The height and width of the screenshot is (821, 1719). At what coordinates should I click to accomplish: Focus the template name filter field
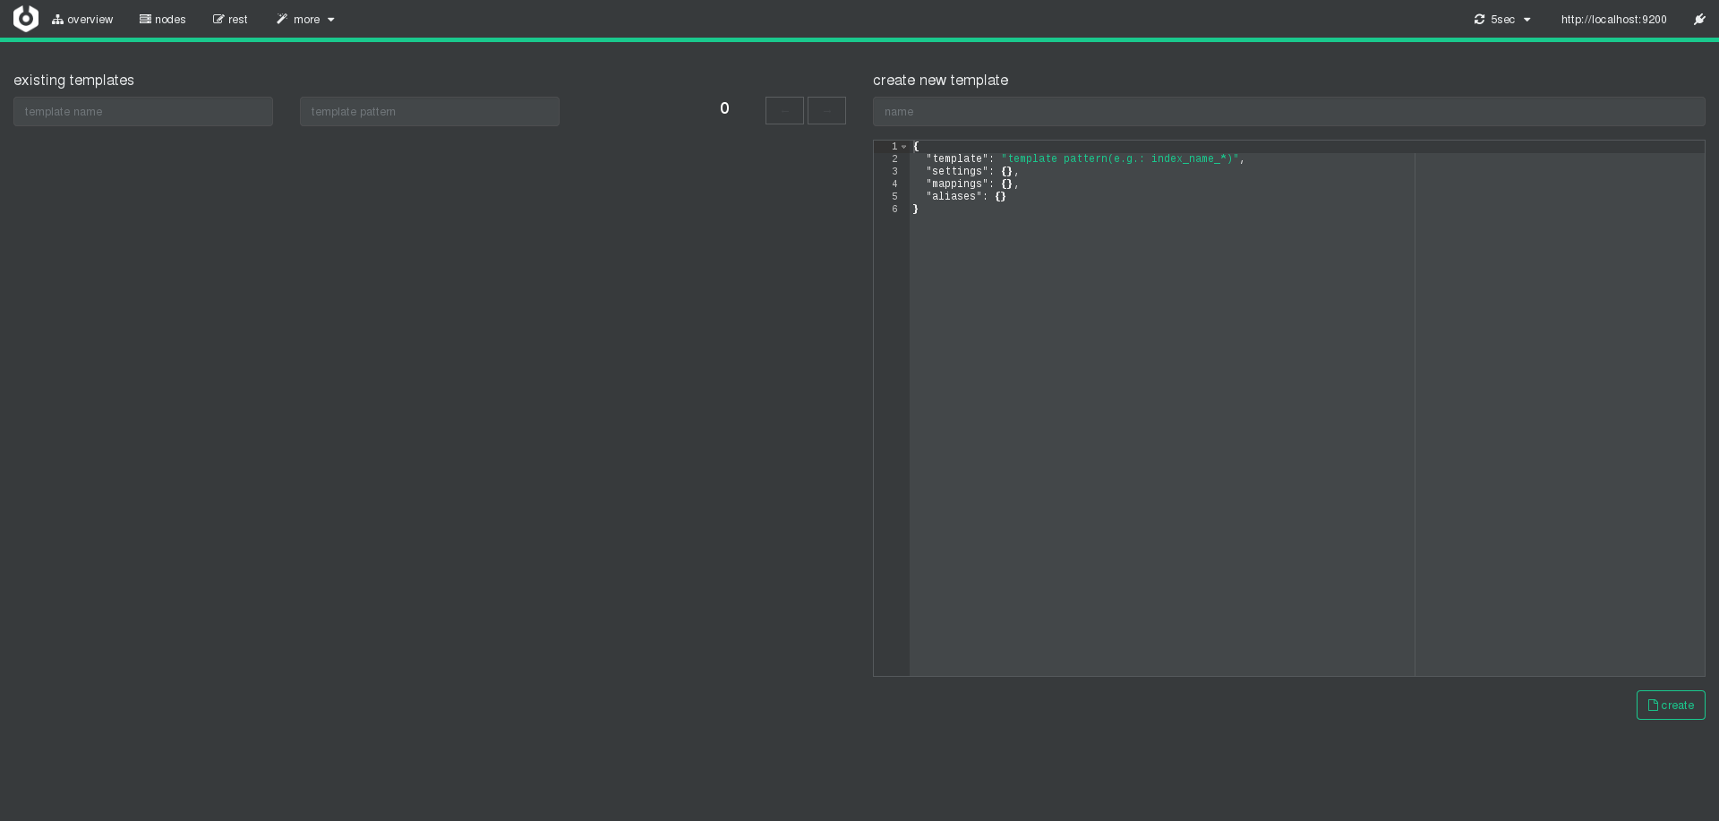coord(143,112)
